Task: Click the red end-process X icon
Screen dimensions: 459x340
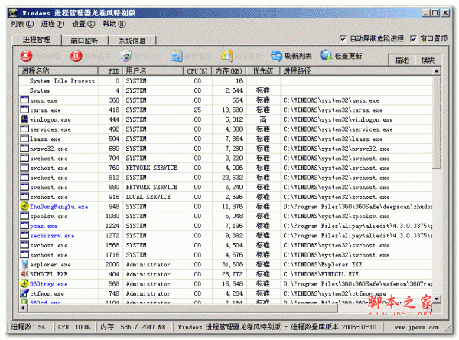Action: [26, 56]
